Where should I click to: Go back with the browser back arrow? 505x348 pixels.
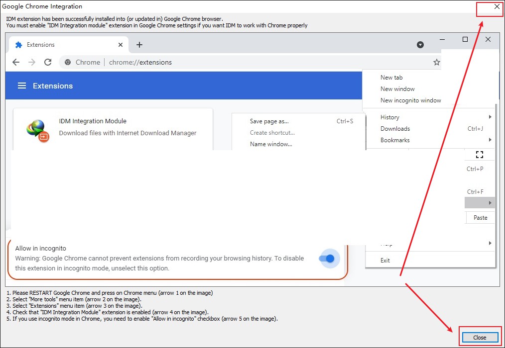coord(16,62)
